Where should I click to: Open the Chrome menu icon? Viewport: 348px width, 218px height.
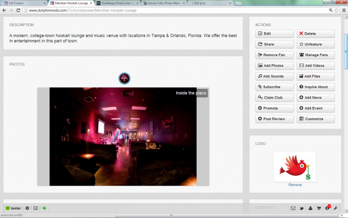pyautogui.click(x=344, y=10)
